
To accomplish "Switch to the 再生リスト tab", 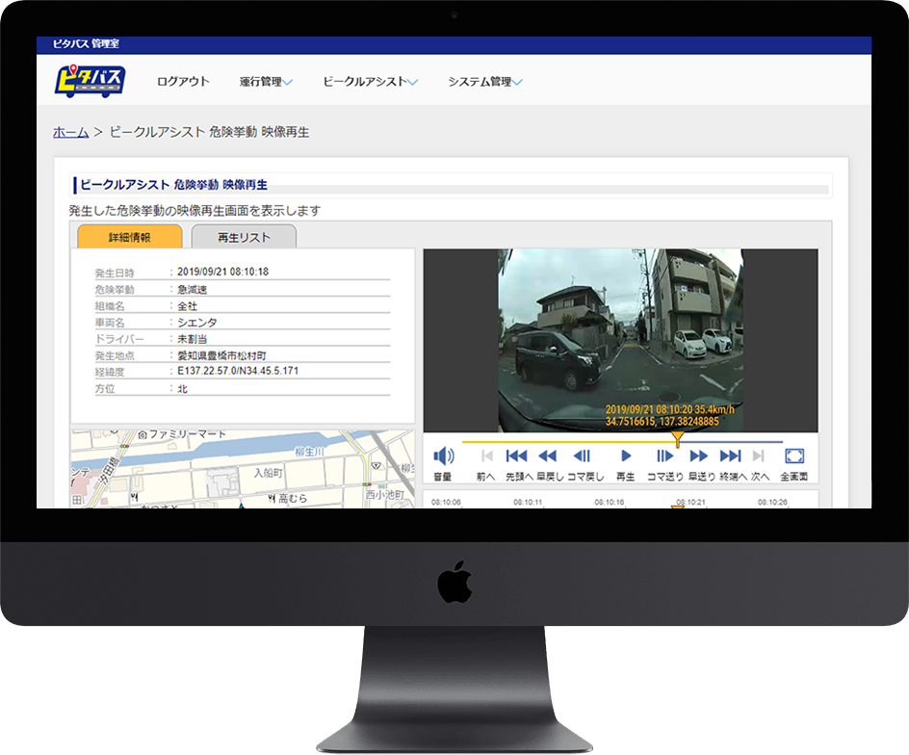I will pos(244,237).
